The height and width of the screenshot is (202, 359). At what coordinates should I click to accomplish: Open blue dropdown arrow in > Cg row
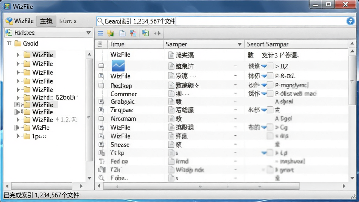[264, 127]
